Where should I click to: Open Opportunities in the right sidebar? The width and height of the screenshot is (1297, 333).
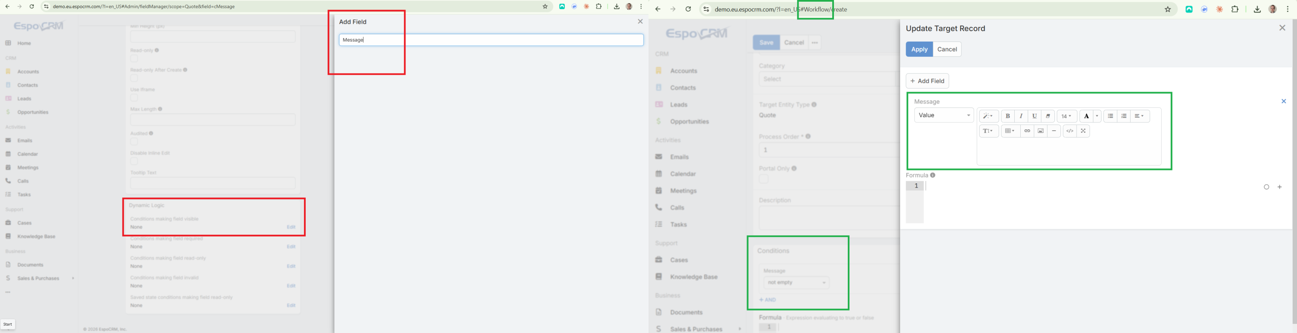coord(689,122)
